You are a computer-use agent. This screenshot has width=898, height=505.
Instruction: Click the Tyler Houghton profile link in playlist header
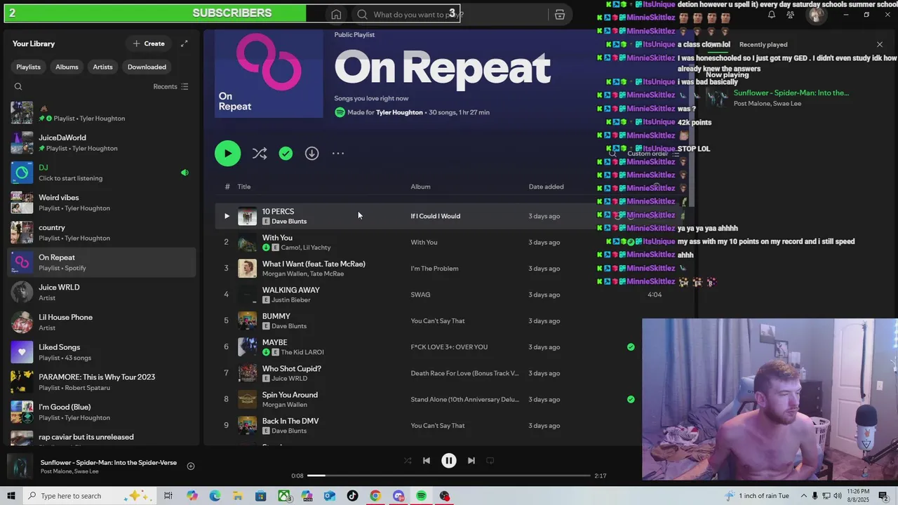(x=399, y=112)
